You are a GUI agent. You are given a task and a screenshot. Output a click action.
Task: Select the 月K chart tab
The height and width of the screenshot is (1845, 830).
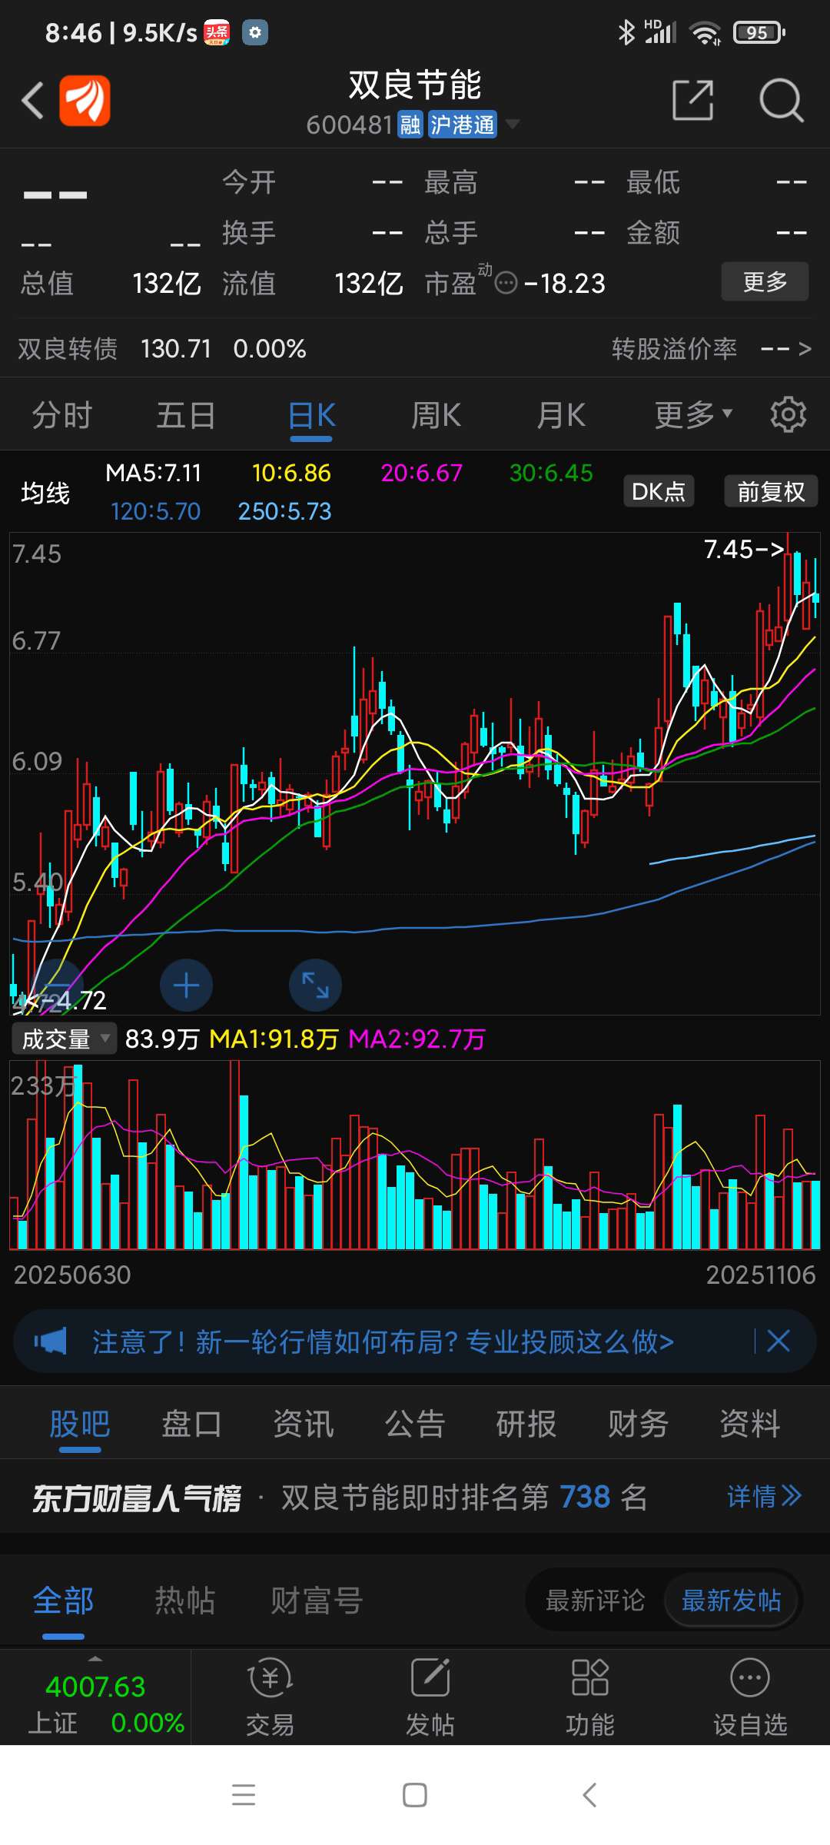tap(561, 415)
